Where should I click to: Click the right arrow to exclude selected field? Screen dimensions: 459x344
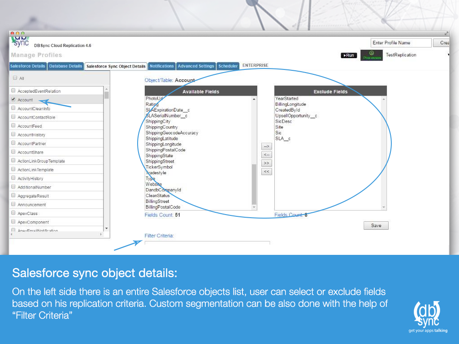266,146
